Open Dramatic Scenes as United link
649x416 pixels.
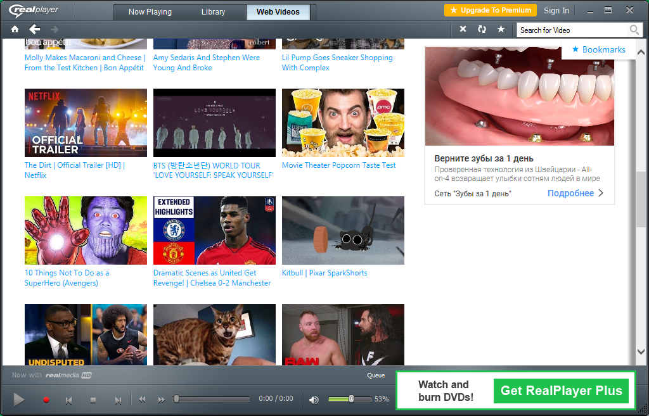coord(212,278)
